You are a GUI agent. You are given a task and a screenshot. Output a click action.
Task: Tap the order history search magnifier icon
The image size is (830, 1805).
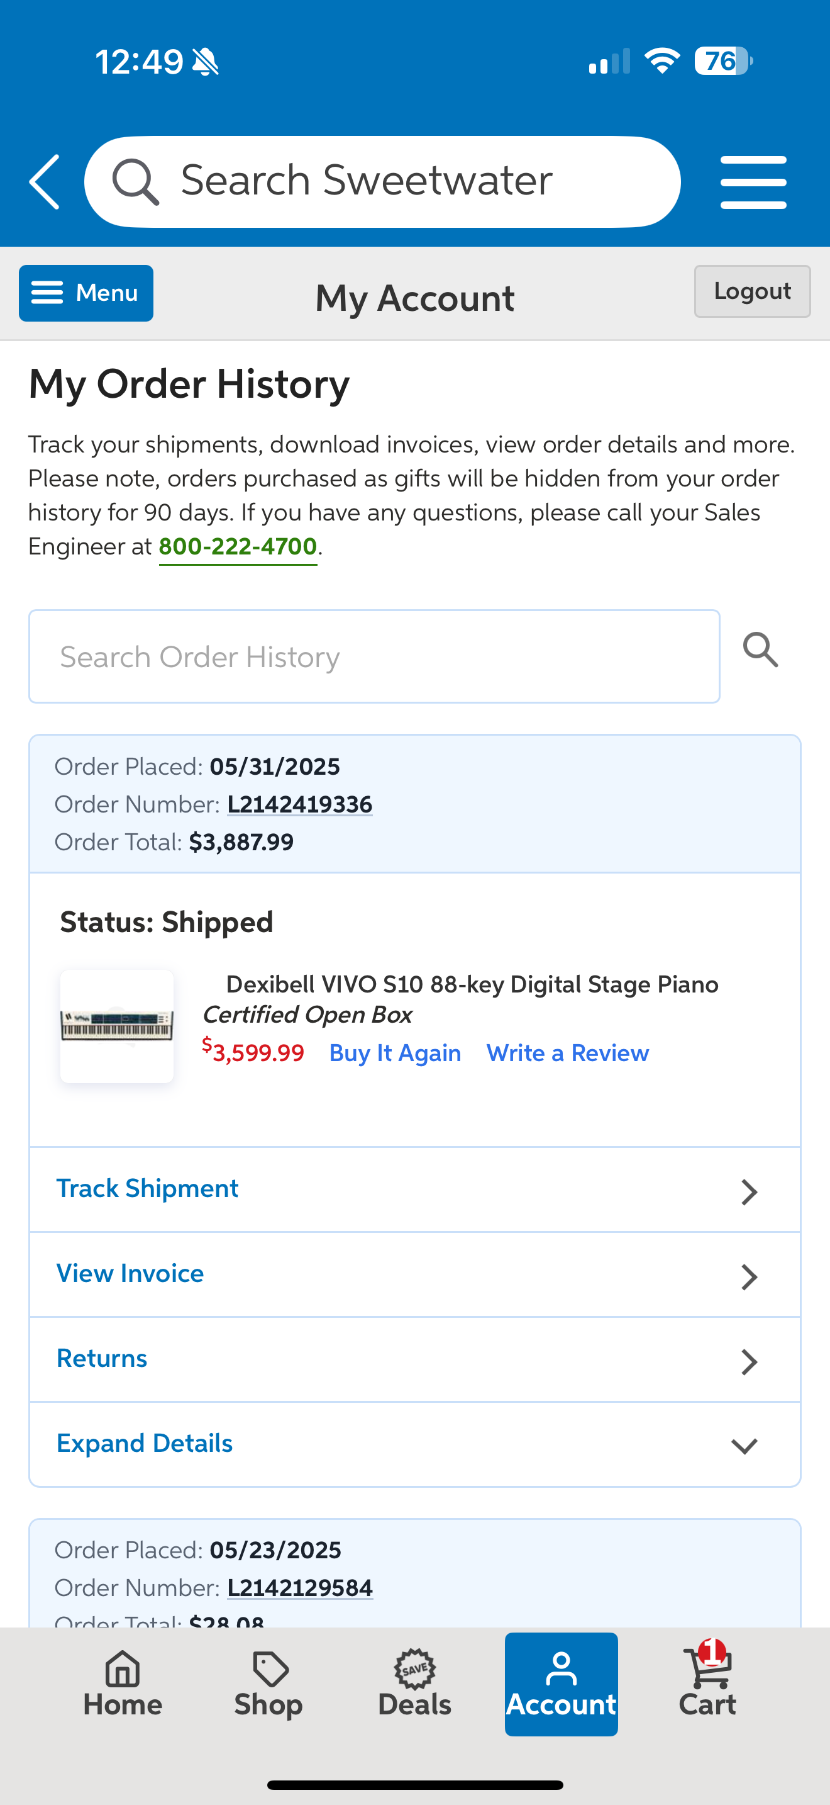click(761, 650)
